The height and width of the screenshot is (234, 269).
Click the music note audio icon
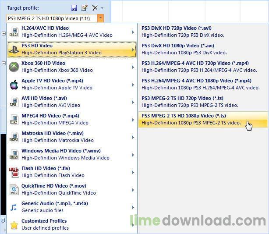click(14, 207)
